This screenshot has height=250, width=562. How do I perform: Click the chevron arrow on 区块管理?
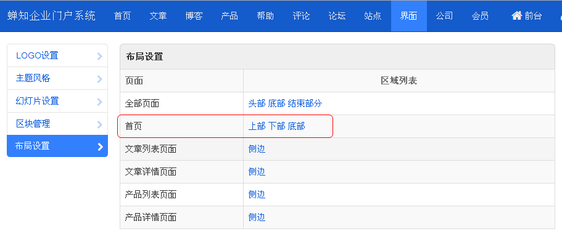point(100,124)
